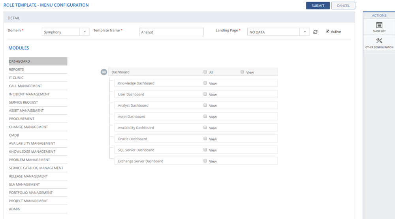Tick View checkbox for Oracle Dashboard
This screenshot has width=395, height=219.
[205, 139]
